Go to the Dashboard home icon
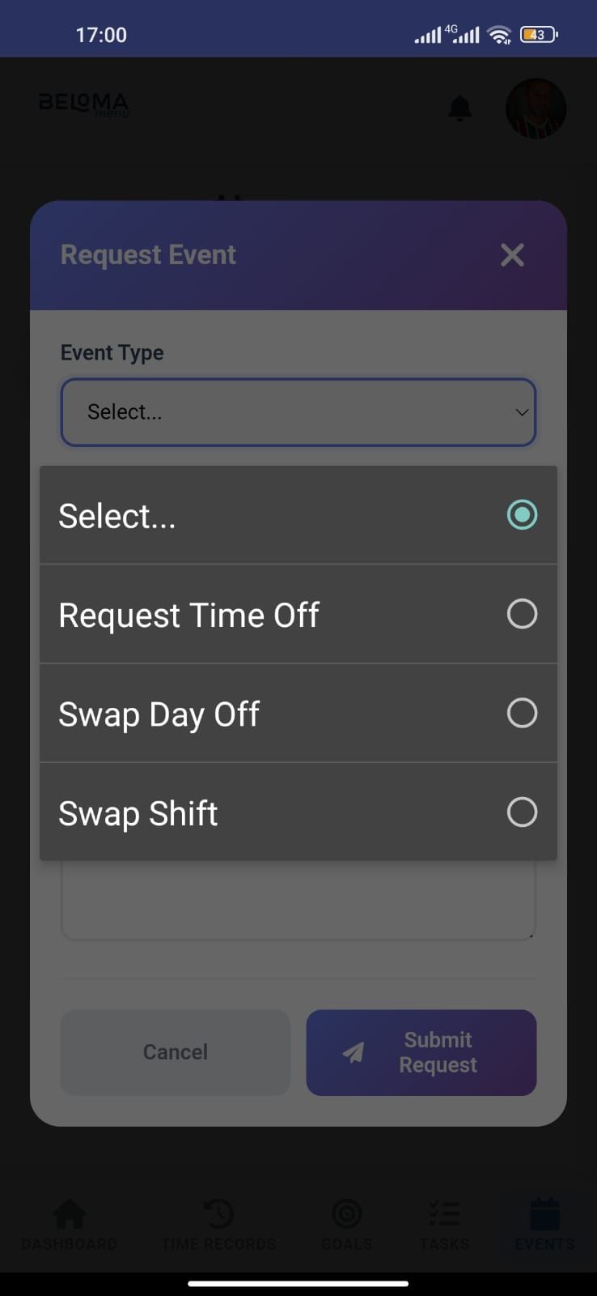The height and width of the screenshot is (1296, 597). (x=70, y=1213)
